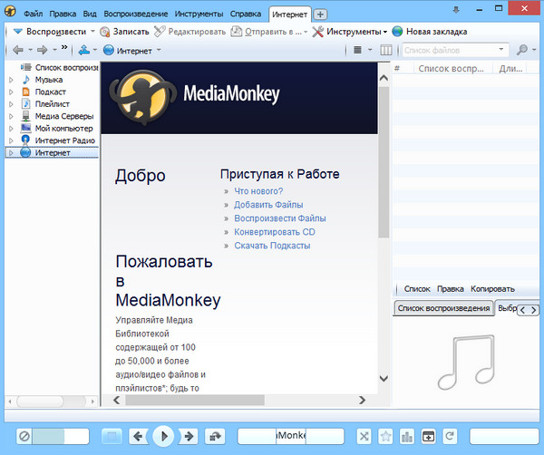Expand the Плейлист tree node
This screenshot has width=544, height=455.
11,104
